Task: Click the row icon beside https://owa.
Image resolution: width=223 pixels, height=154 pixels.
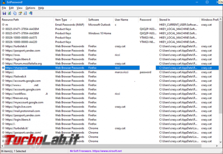Action: 3,55
